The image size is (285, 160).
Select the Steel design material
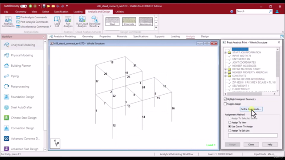[112, 21]
